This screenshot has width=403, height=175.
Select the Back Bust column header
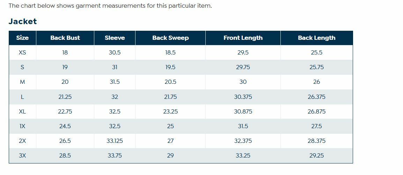coord(65,38)
